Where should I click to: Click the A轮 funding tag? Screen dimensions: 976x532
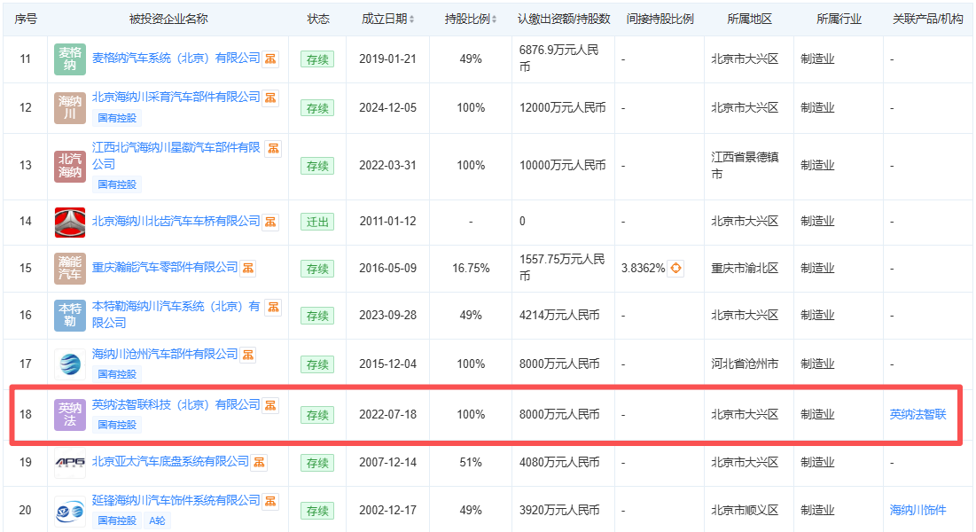(x=158, y=520)
